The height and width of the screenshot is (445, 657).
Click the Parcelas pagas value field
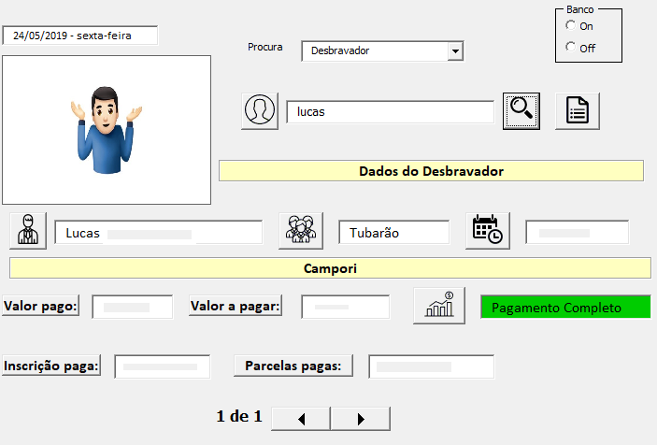[432, 366]
